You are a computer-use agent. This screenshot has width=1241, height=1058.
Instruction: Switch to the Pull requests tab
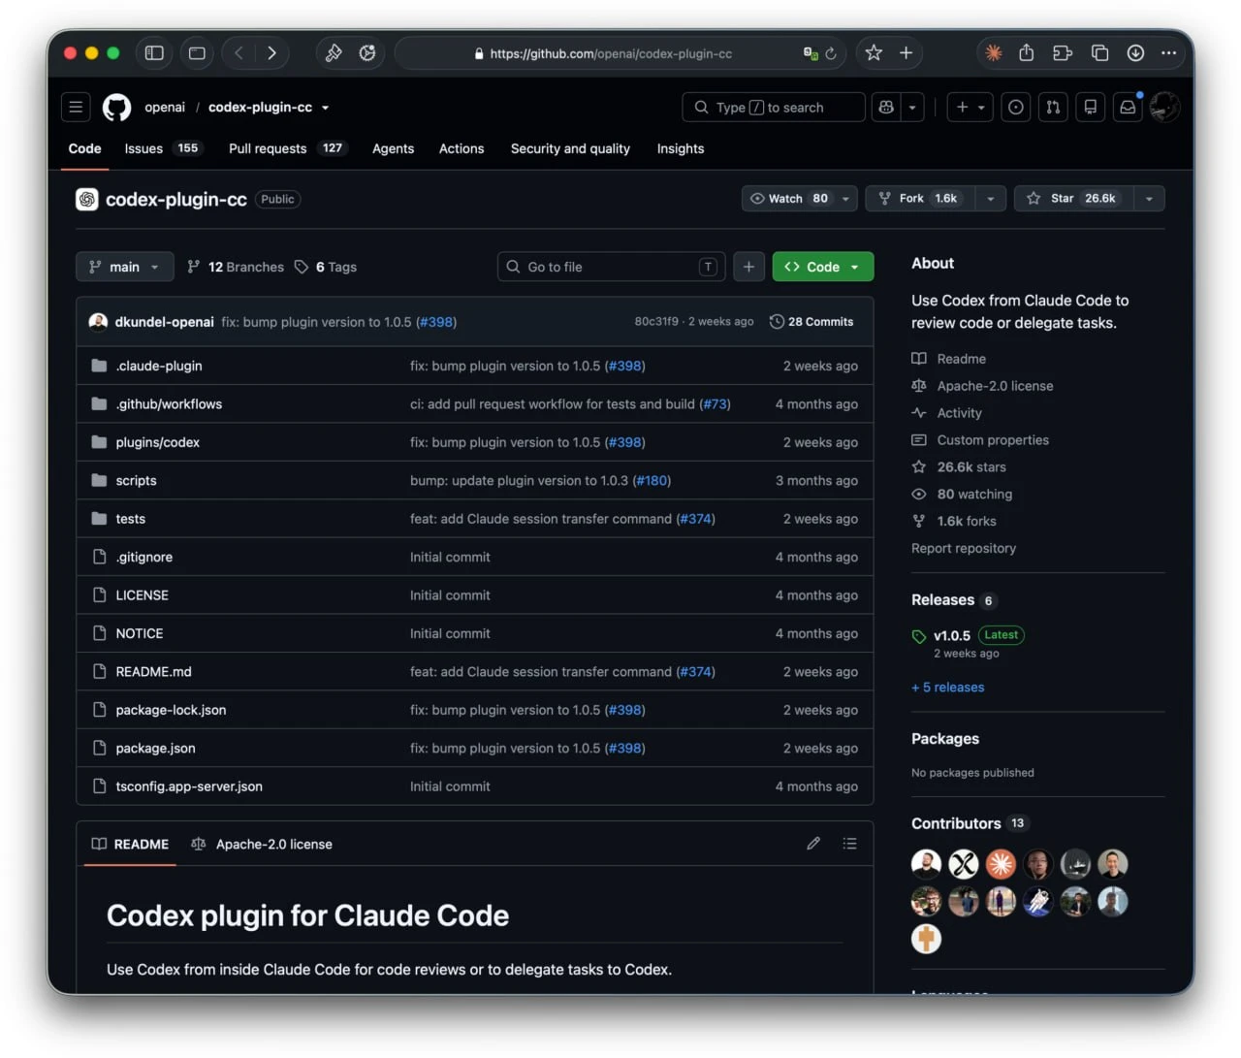[x=286, y=148]
